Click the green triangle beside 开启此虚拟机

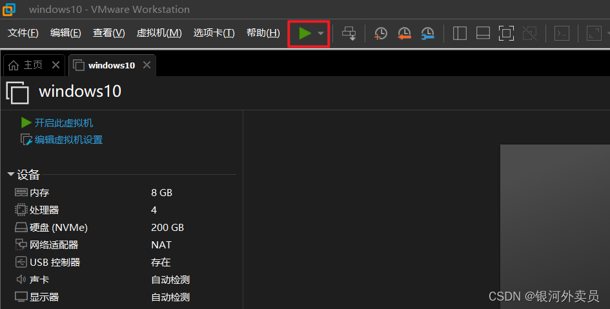tap(26, 123)
